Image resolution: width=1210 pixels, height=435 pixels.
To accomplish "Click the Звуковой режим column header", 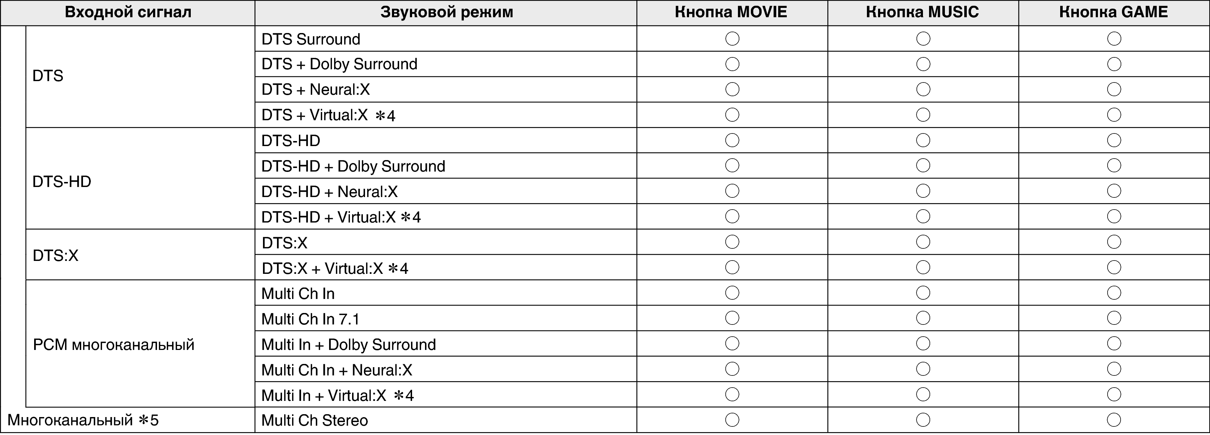I will pyautogui.click(x=446, y=12).
